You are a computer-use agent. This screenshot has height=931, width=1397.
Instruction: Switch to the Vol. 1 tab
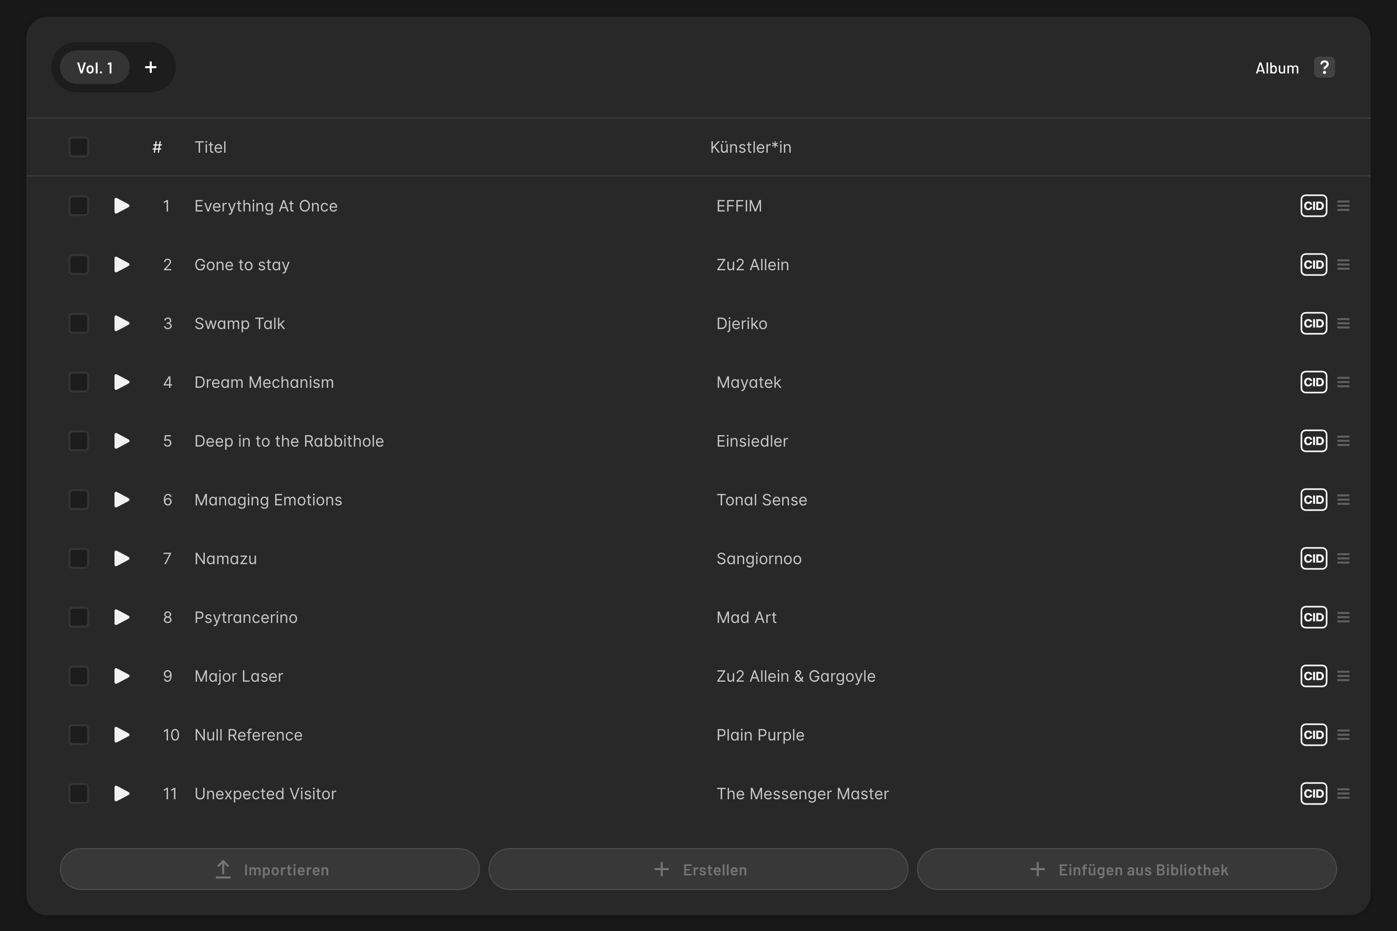click(x=95, y=68)
